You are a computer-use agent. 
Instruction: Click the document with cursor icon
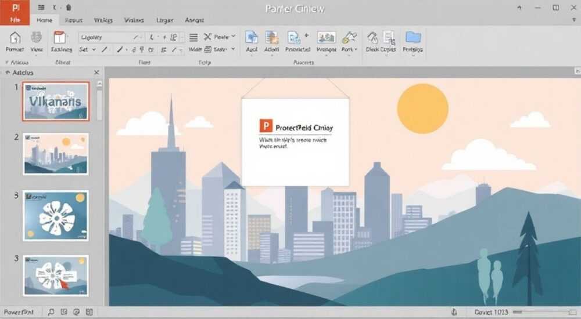point(389,38)
